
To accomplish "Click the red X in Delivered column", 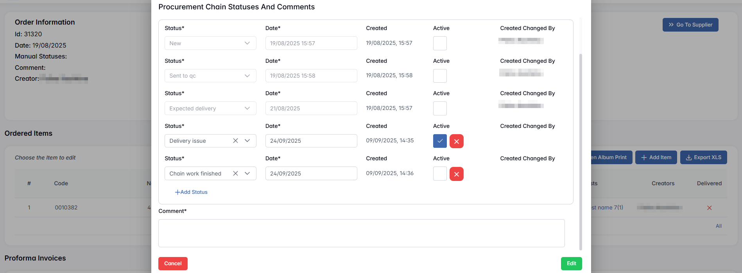I will pyautogui.click(x=709, y=208).
